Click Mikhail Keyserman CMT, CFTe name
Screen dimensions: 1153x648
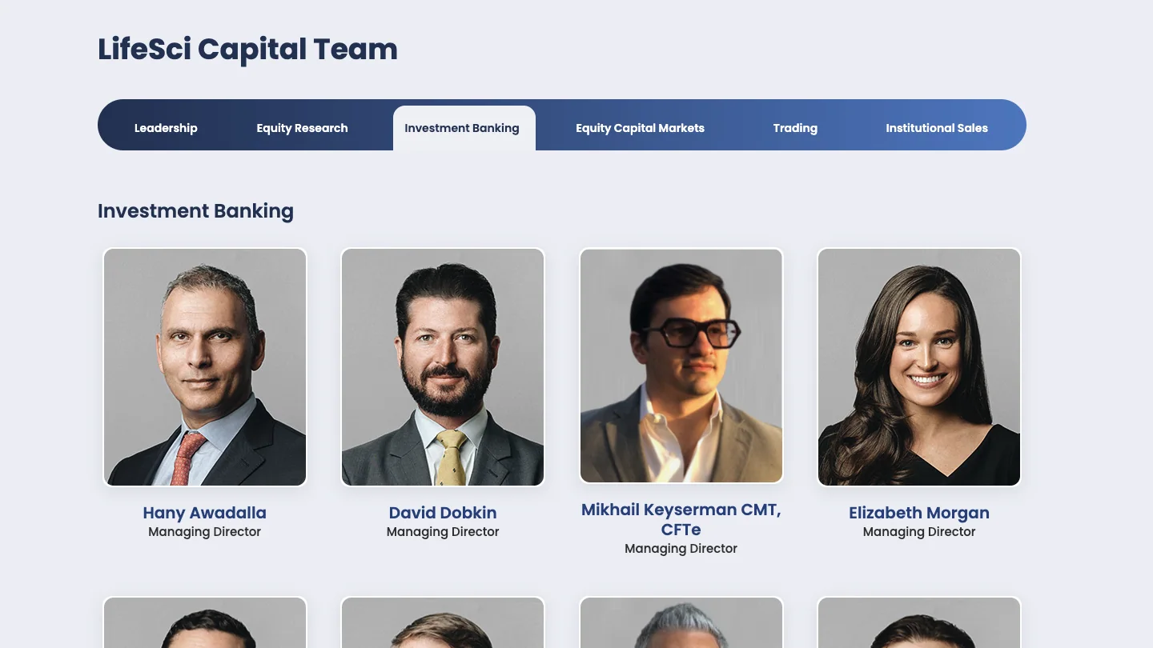click(x=681, y=519)
